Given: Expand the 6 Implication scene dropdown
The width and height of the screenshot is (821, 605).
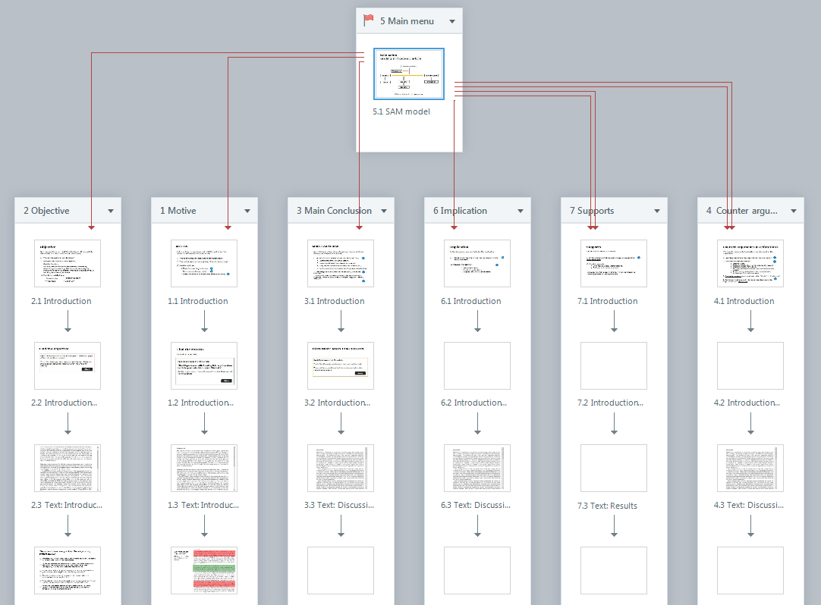Looking at the screenshot, I should click(521, 211).
